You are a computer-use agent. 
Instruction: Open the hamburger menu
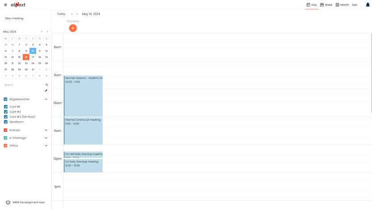point(5,5)
